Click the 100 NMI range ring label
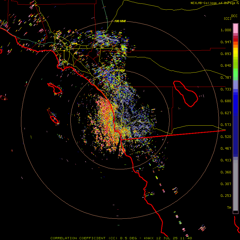 coord(120,21)
